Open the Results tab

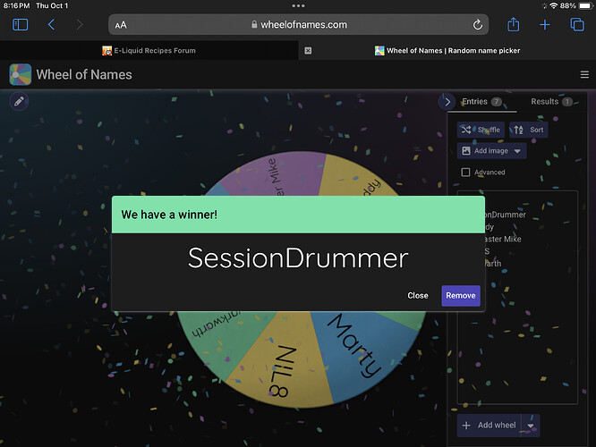point(551,101)
